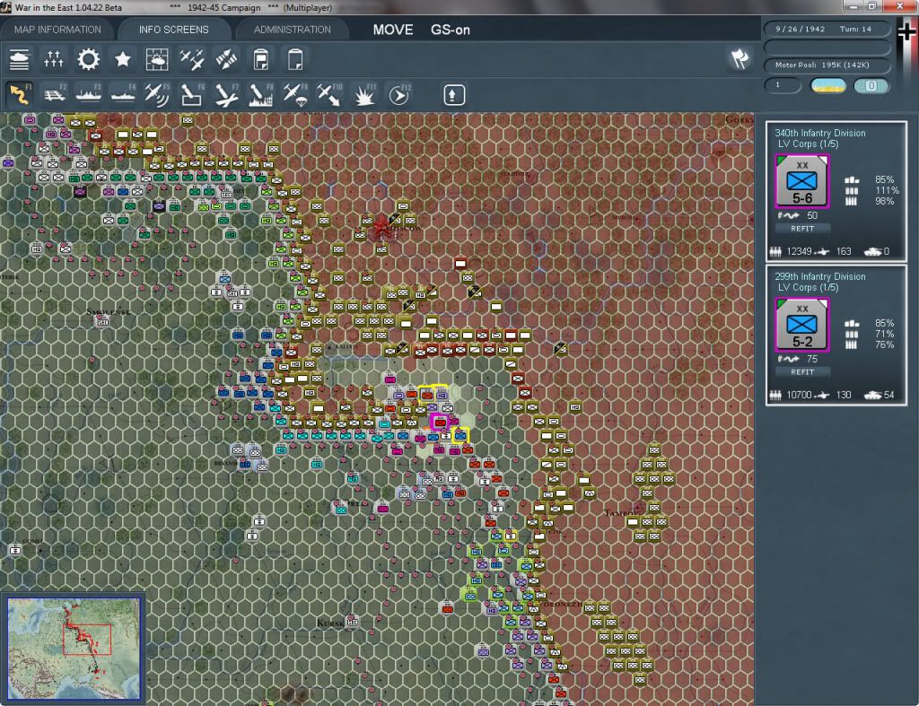Click the 71% readiness value on 299th card
The width and height of the screenshot is (919, 706).
click(884, 334)
